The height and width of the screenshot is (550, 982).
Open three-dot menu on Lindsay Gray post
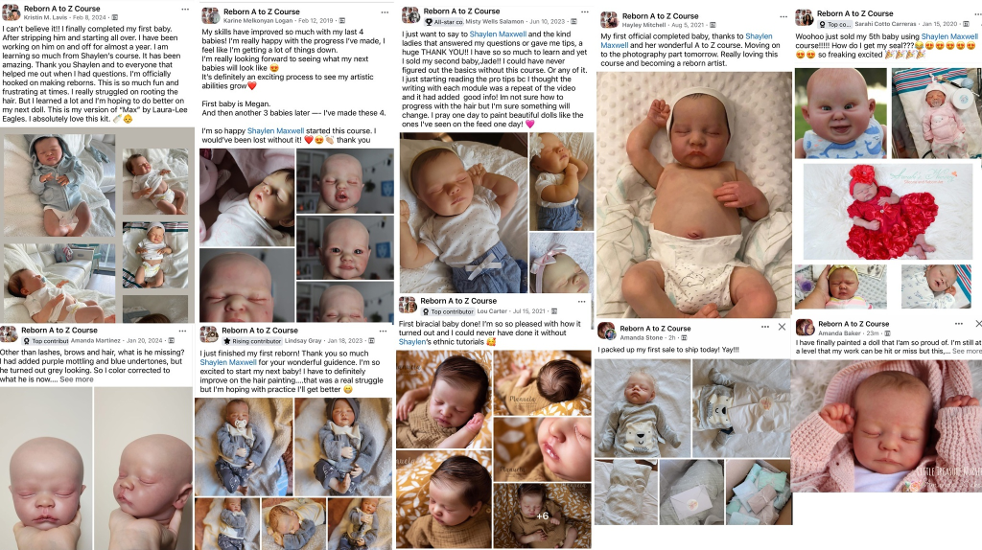click(x=382, y=331)
